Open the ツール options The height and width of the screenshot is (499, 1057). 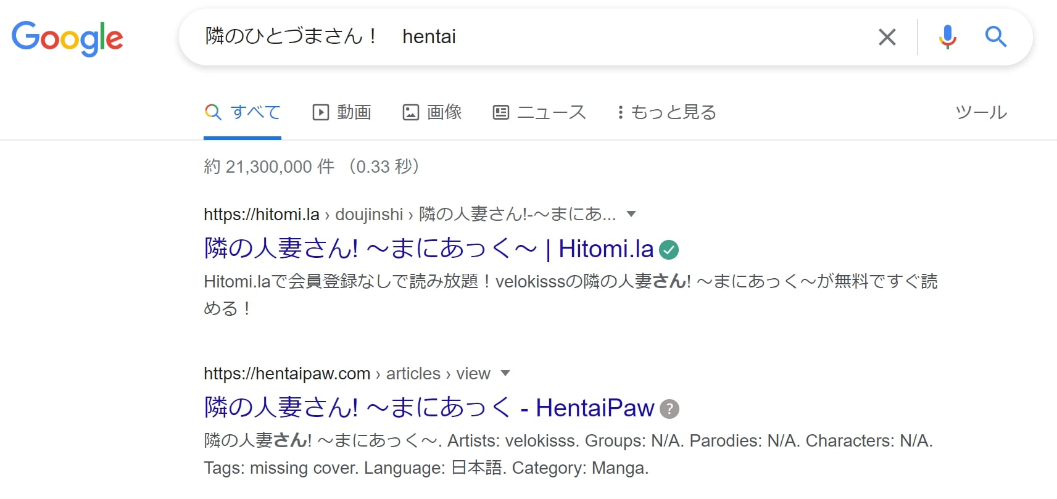(x=981, y=112)
